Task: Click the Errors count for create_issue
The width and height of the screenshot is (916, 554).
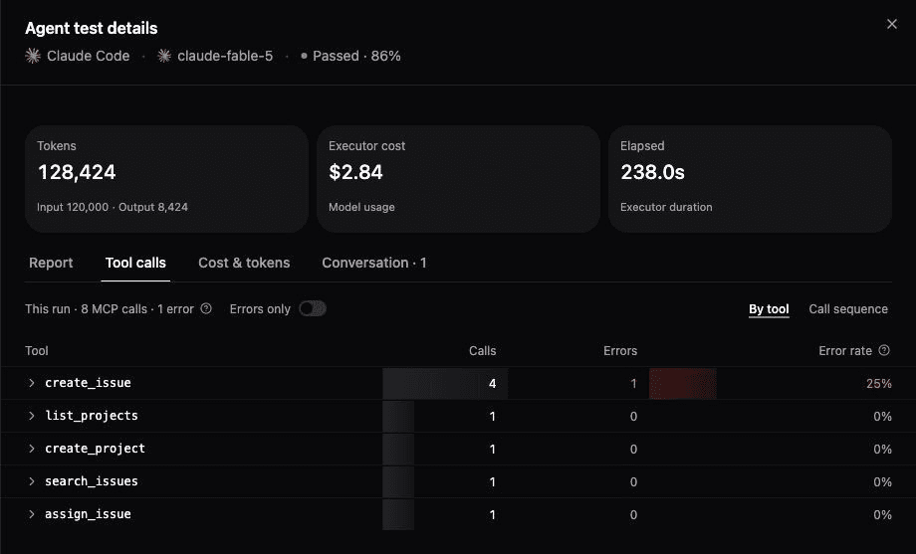Action: (633, 384)
